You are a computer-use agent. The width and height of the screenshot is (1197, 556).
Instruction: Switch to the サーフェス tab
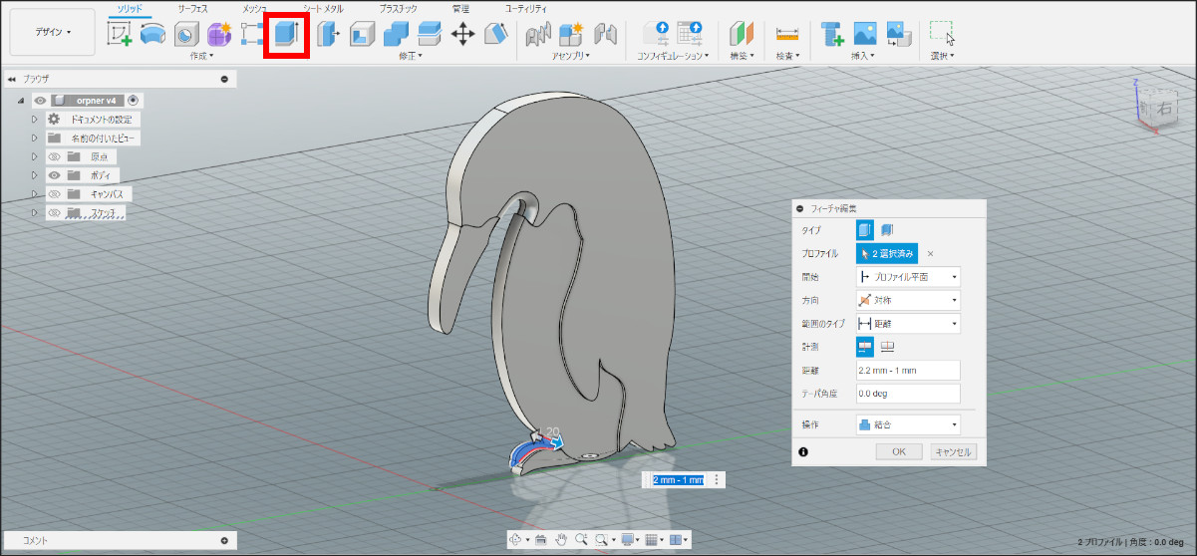coord(192,8)
